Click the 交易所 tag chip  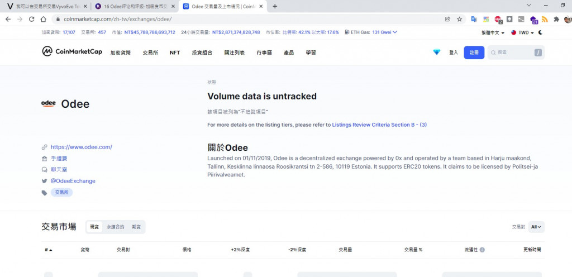coord(61,192)
